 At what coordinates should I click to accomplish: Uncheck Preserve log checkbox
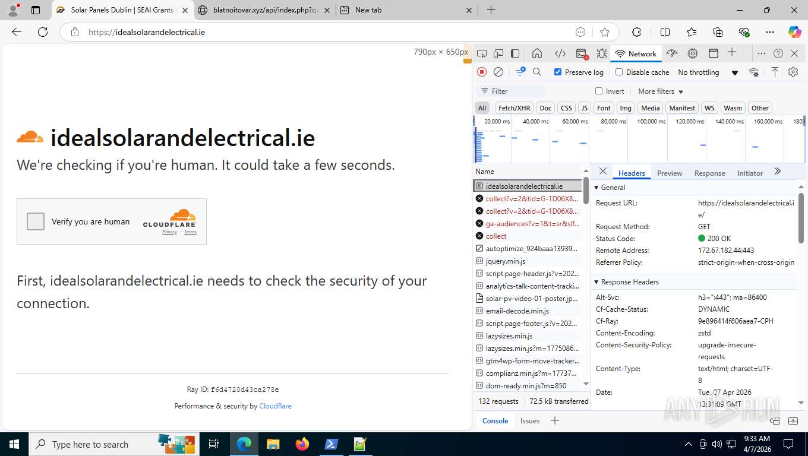558,72
